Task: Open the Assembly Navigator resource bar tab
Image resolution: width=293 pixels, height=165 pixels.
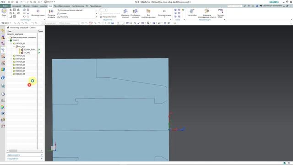Action: point(3,31)
